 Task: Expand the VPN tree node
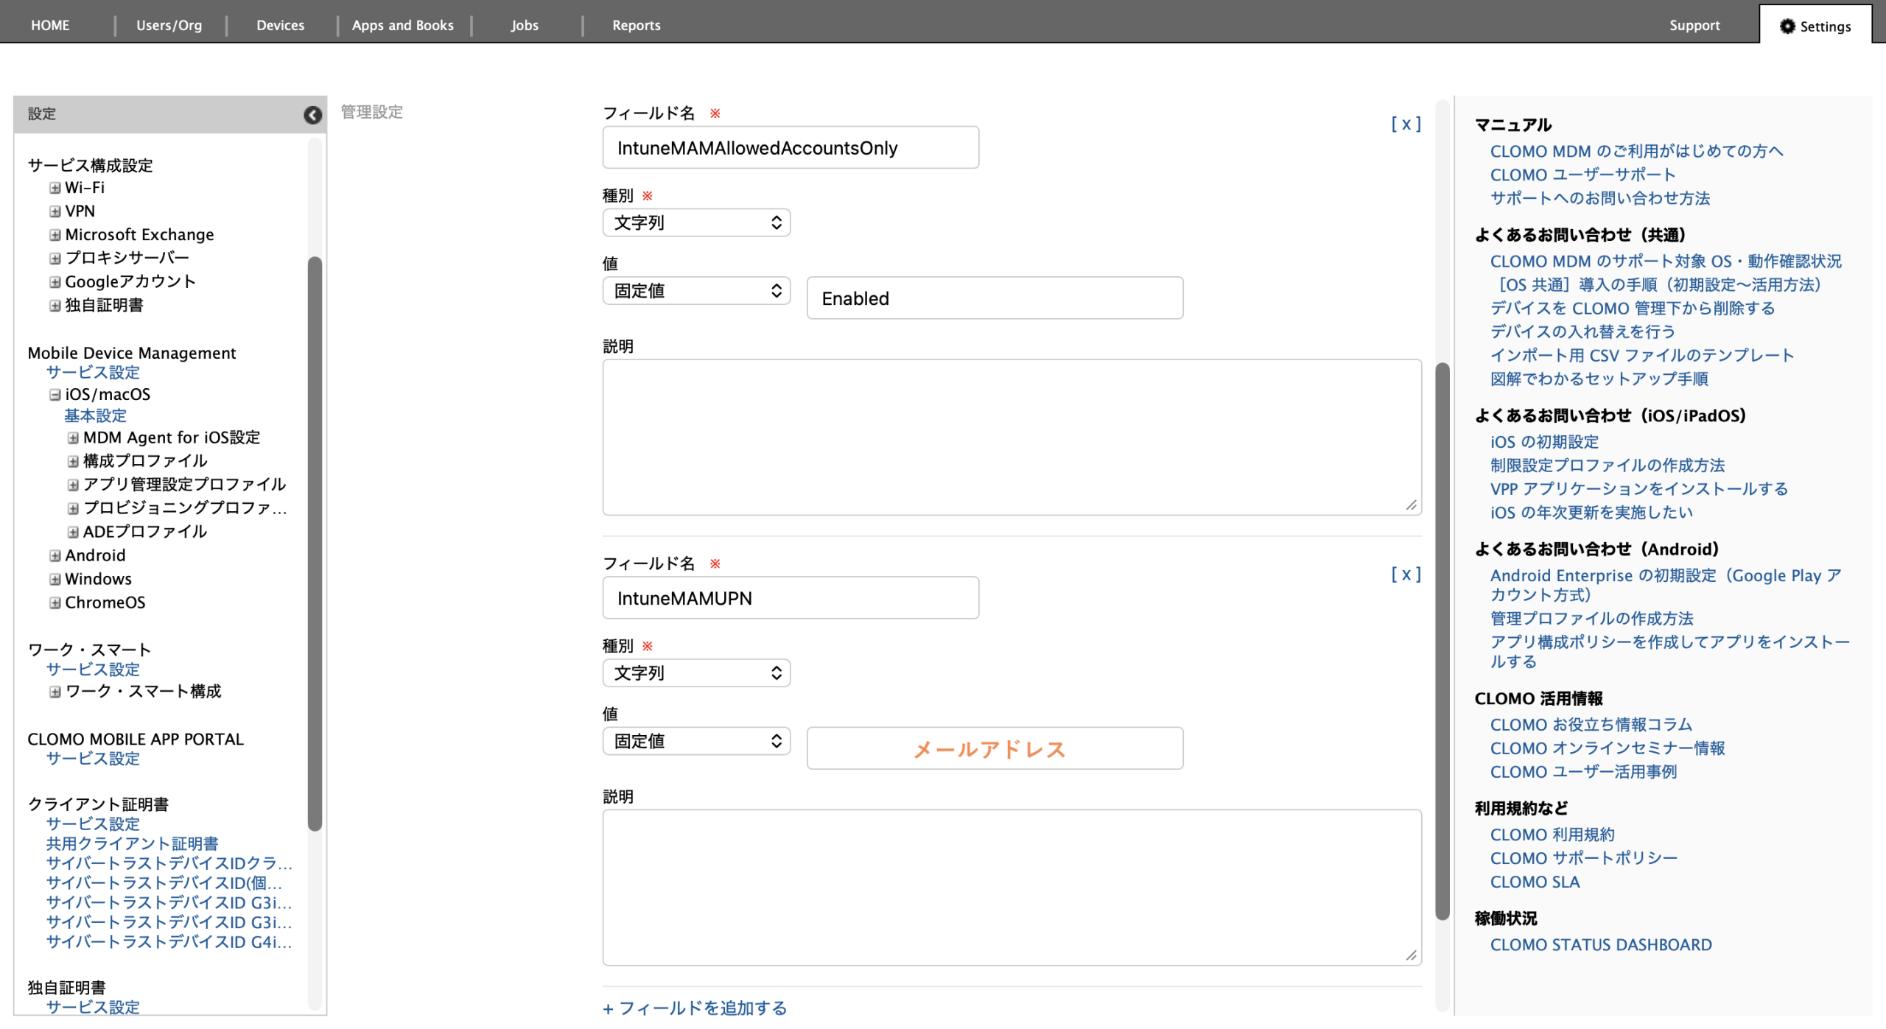pyautogui.click(x=55, y=211)
